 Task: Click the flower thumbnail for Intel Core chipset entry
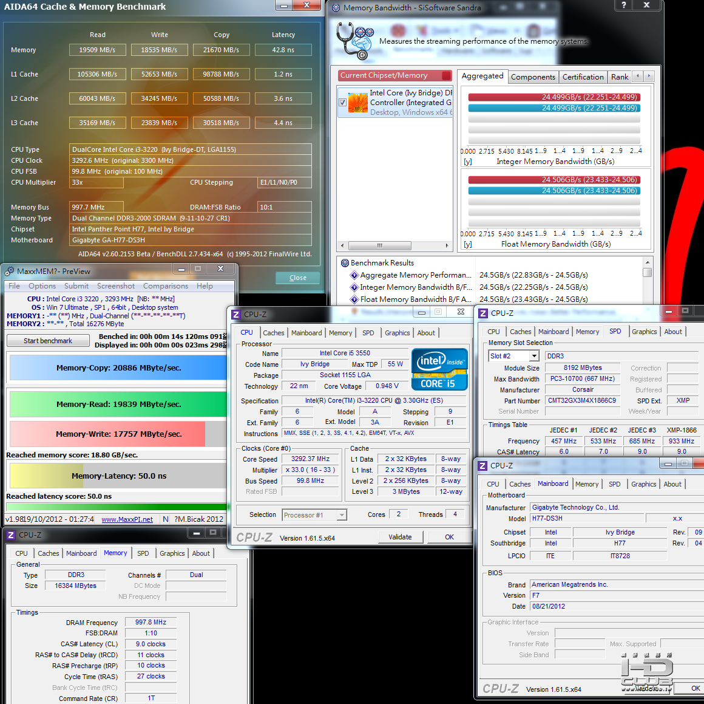click(x=358, y=103)
